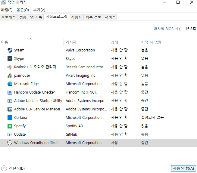Click the Adobe CEP Service Manager icon

point(10,109)
